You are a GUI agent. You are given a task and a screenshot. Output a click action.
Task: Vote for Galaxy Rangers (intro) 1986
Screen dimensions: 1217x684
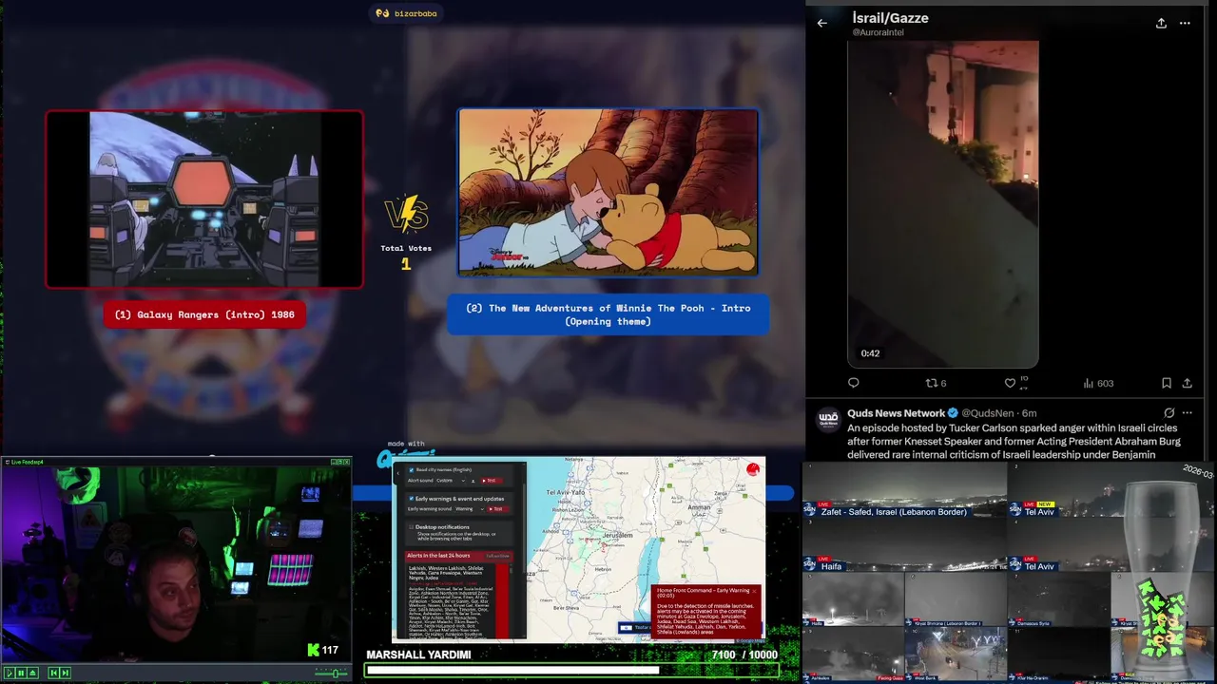coord(204,314)
